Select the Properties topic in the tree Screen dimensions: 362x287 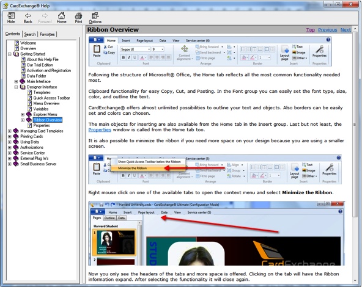pos(42,126)
